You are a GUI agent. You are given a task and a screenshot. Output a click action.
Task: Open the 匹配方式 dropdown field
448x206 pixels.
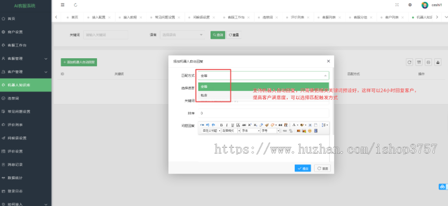click(263, 76)
